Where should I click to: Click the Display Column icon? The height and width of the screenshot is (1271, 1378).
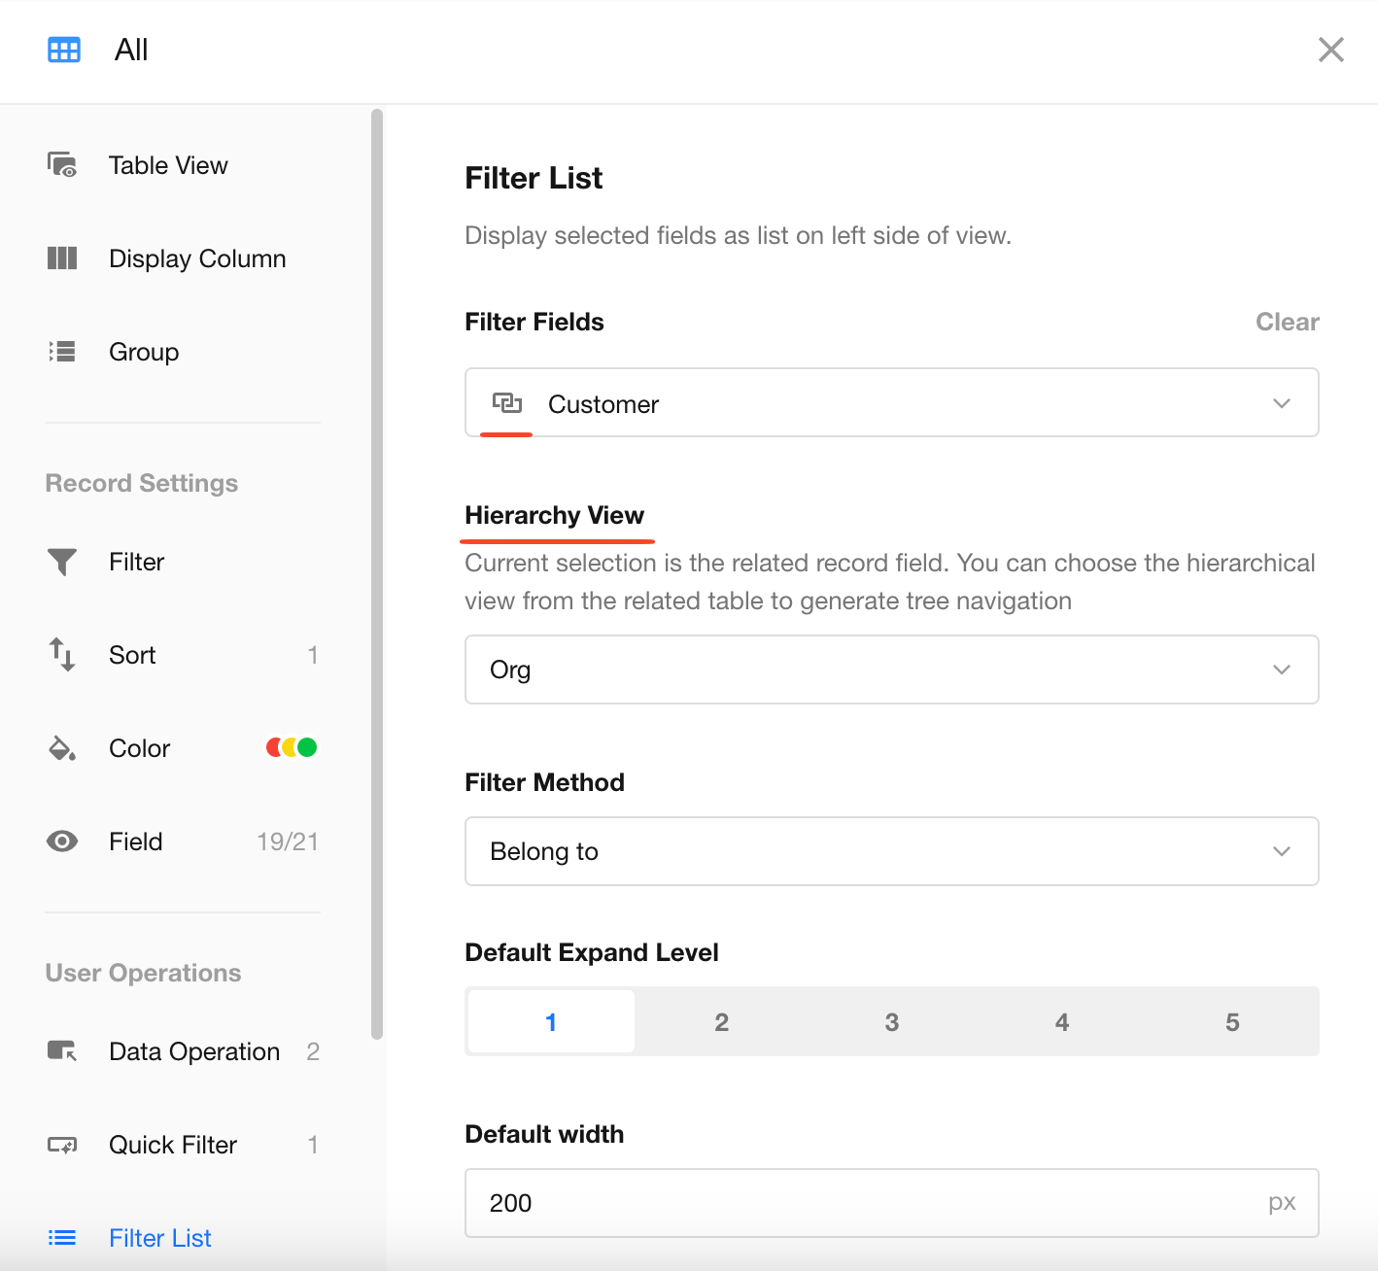click(x=62, y=258)
